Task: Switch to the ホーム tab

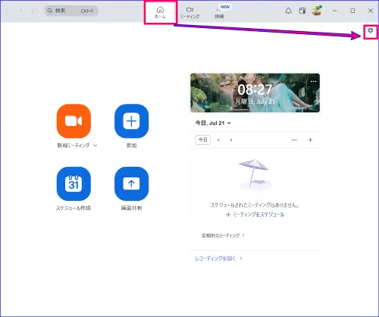Action: click(x=160, y=12)
